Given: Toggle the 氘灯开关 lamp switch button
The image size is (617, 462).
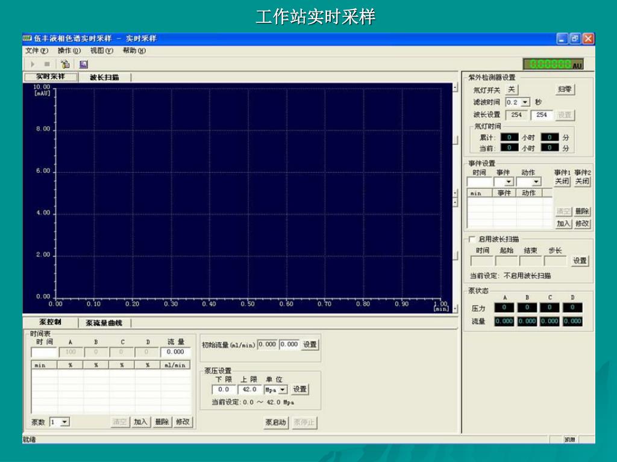Looking at the screenshot, I should point(511,90).
